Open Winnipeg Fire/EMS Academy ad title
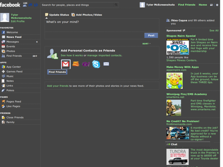The image size is (223, 167). click(x=186, y=94)
